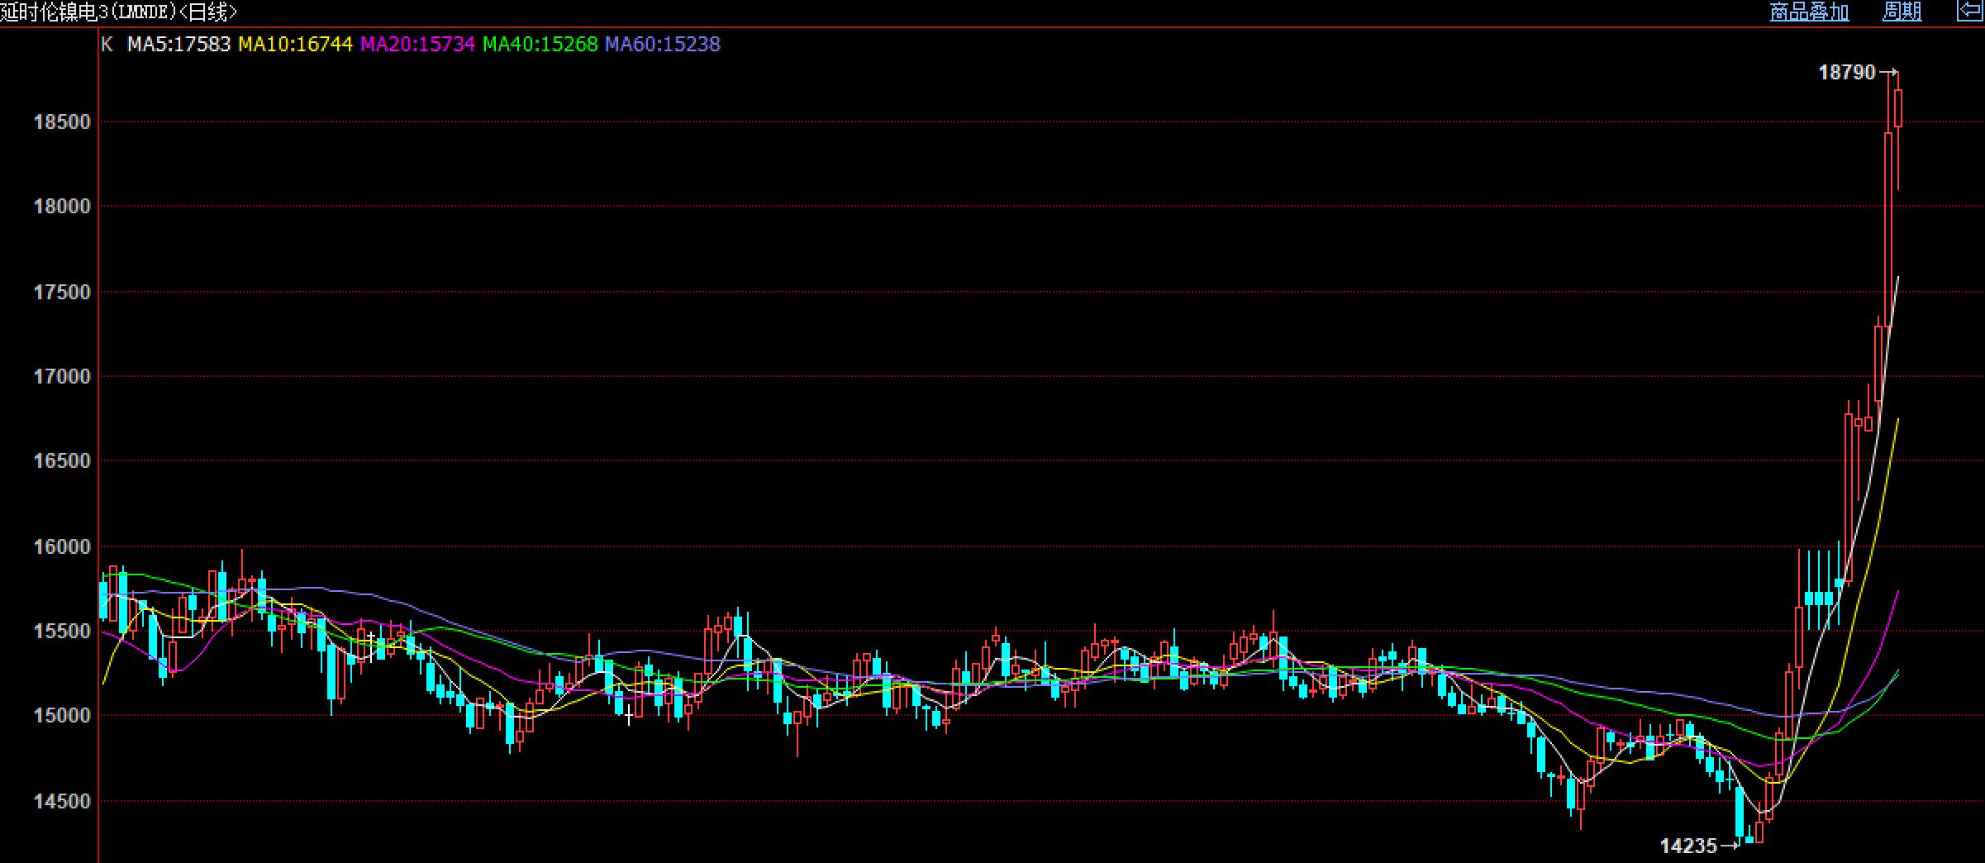Click the green MA40:15268 label
1985x863 pixels.
click(540, 44)
